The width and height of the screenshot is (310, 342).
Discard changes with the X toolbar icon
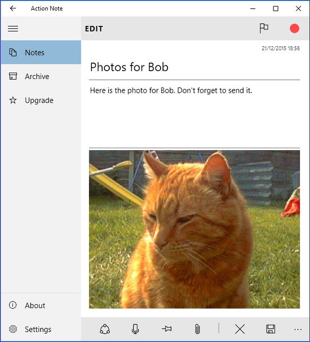point(240,329)
